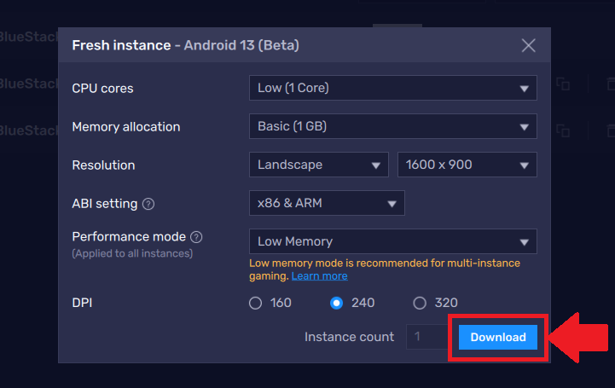This screenshot has height=388, width=615.
Task: Open the Learn more link
Action: coord(319,276)
